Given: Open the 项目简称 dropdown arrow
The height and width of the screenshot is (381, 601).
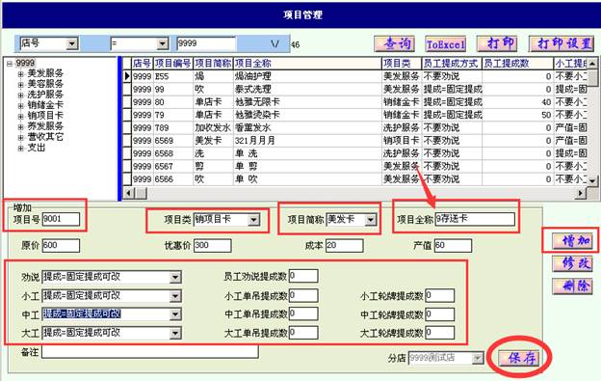Looking at the screenshot, I should tap(370, 220).
